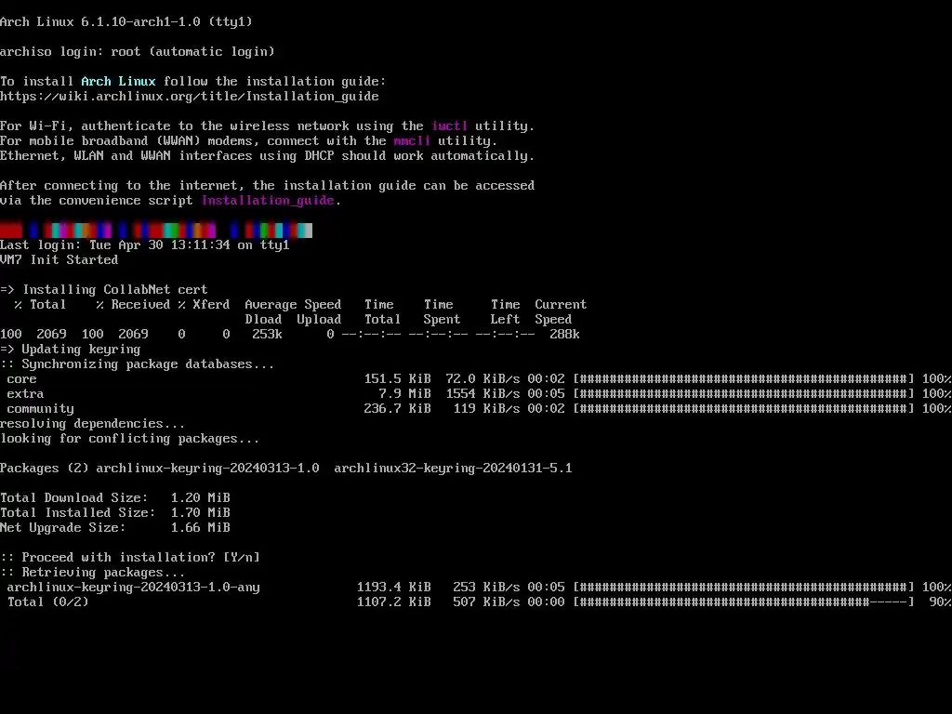Click the '7.9 MiB' extra size value
The image size is (952, 714).
[405, 393]
